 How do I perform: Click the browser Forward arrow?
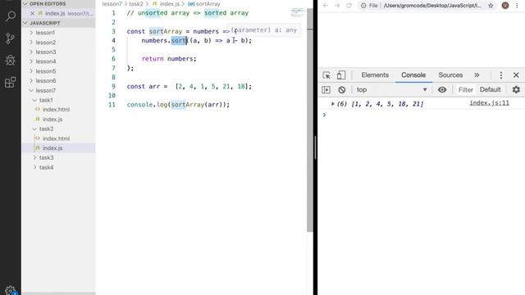pos(337,6)
